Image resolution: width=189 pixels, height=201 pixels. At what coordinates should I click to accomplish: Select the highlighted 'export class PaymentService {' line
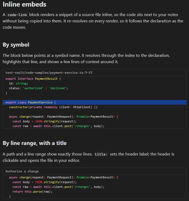tap(95, 102)
